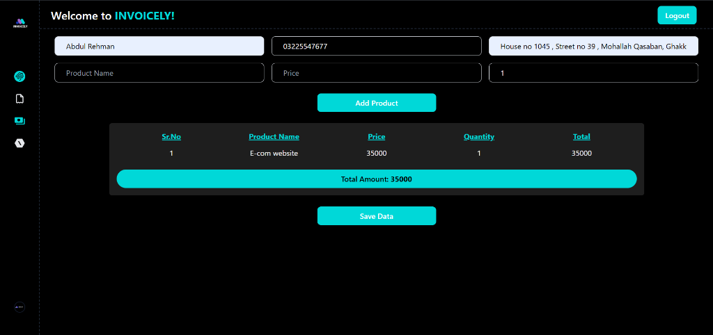The image size is (713, 335).
Task: Click the Total column header
Action: point(581,137)
